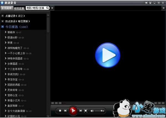Expand the 点播记录 section
This screenshot has height=118, width=166.
click(2, 16)
